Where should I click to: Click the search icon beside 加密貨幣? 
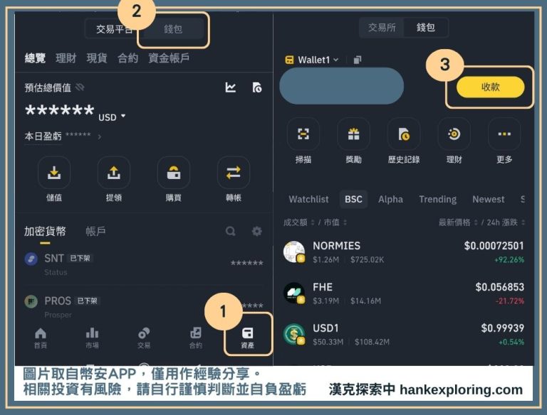(x=230, y=232)
